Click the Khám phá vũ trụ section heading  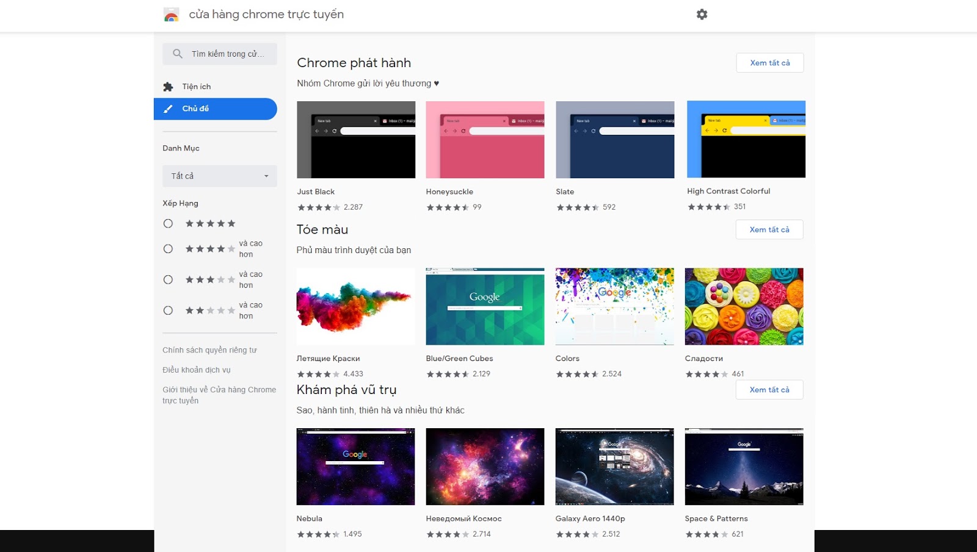tap(346, 390)
